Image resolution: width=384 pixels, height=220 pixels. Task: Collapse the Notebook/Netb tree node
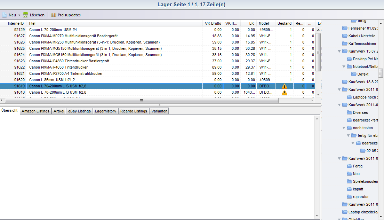pos(344,66)
